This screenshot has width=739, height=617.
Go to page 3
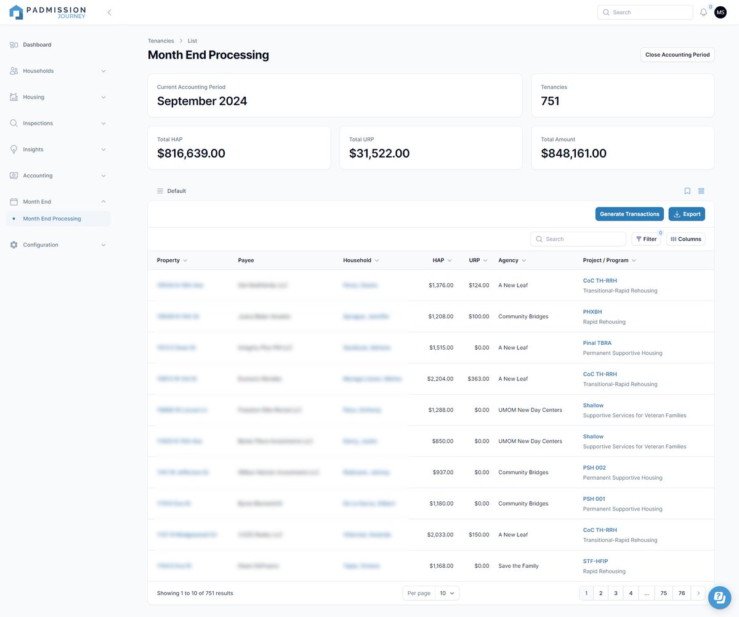616,593
